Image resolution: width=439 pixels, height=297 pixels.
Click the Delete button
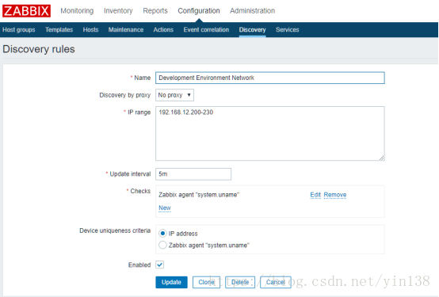[x=240, y=282]
